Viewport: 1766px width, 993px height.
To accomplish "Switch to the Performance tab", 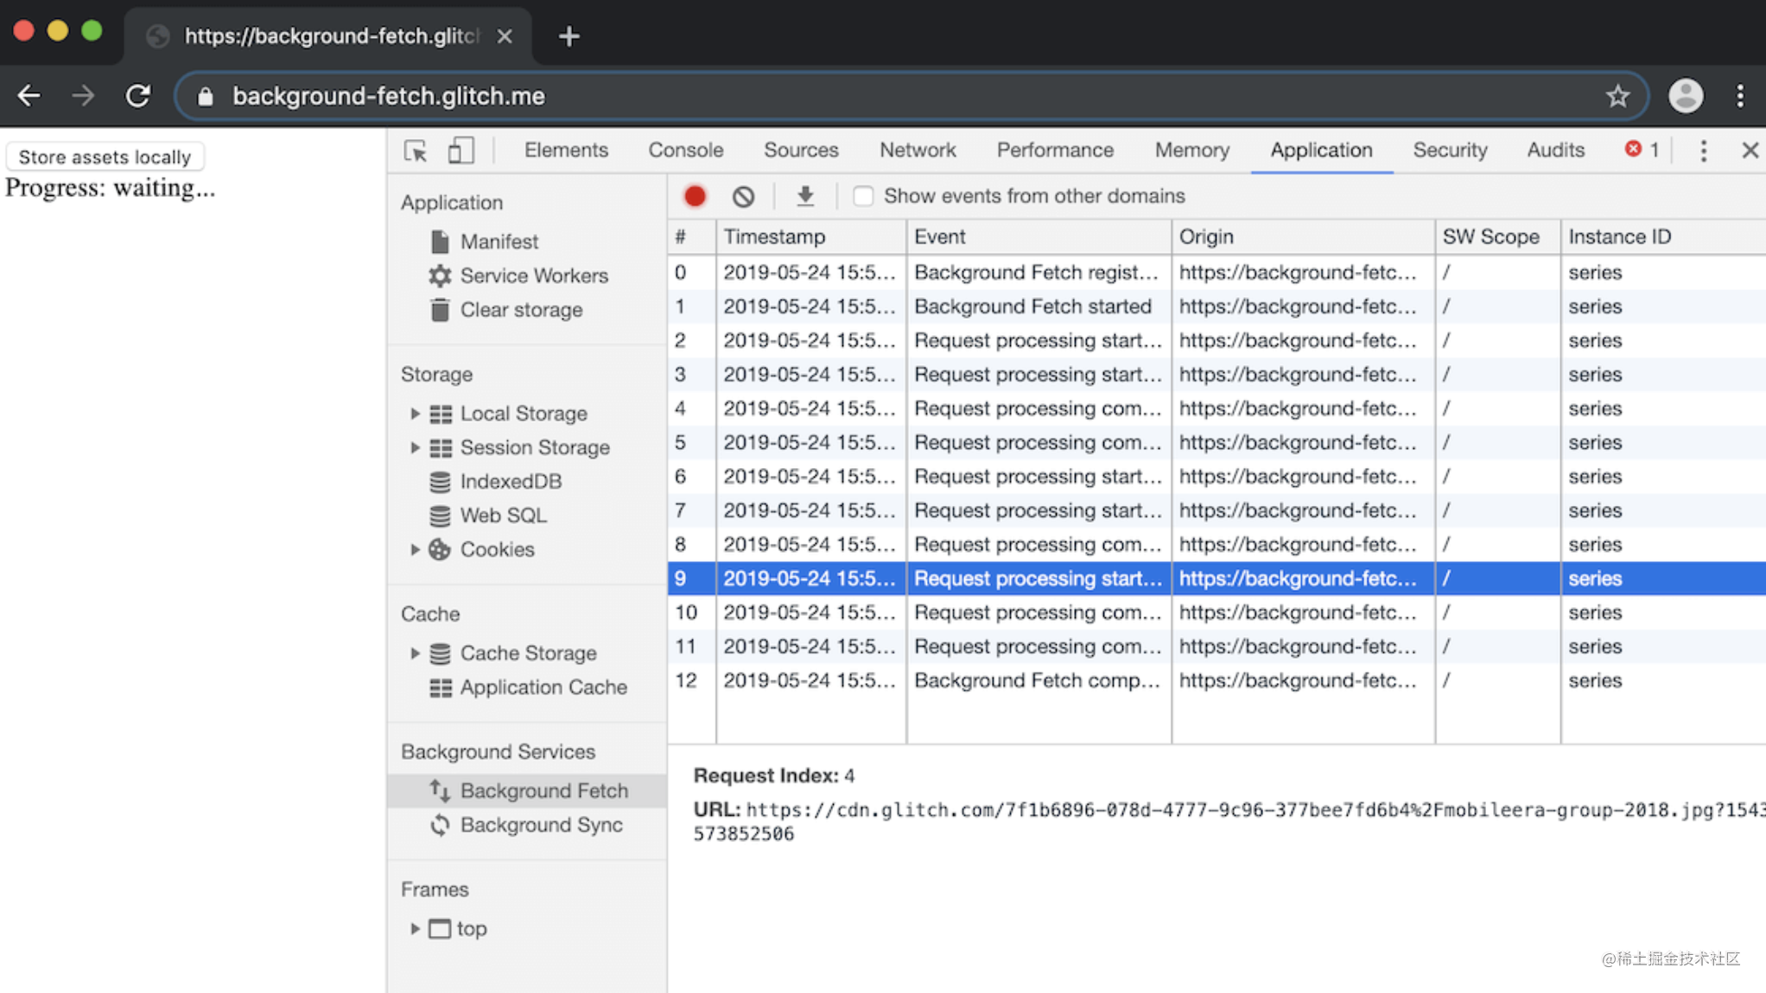I will (1055, 150).
